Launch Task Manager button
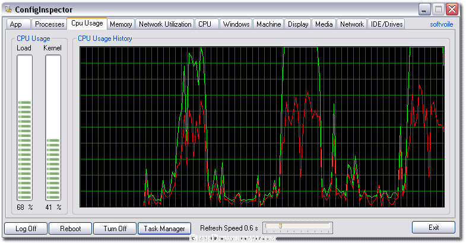 [164, 228]
